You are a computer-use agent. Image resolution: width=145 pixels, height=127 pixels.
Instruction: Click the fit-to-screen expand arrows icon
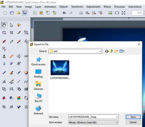pos(123,13)
